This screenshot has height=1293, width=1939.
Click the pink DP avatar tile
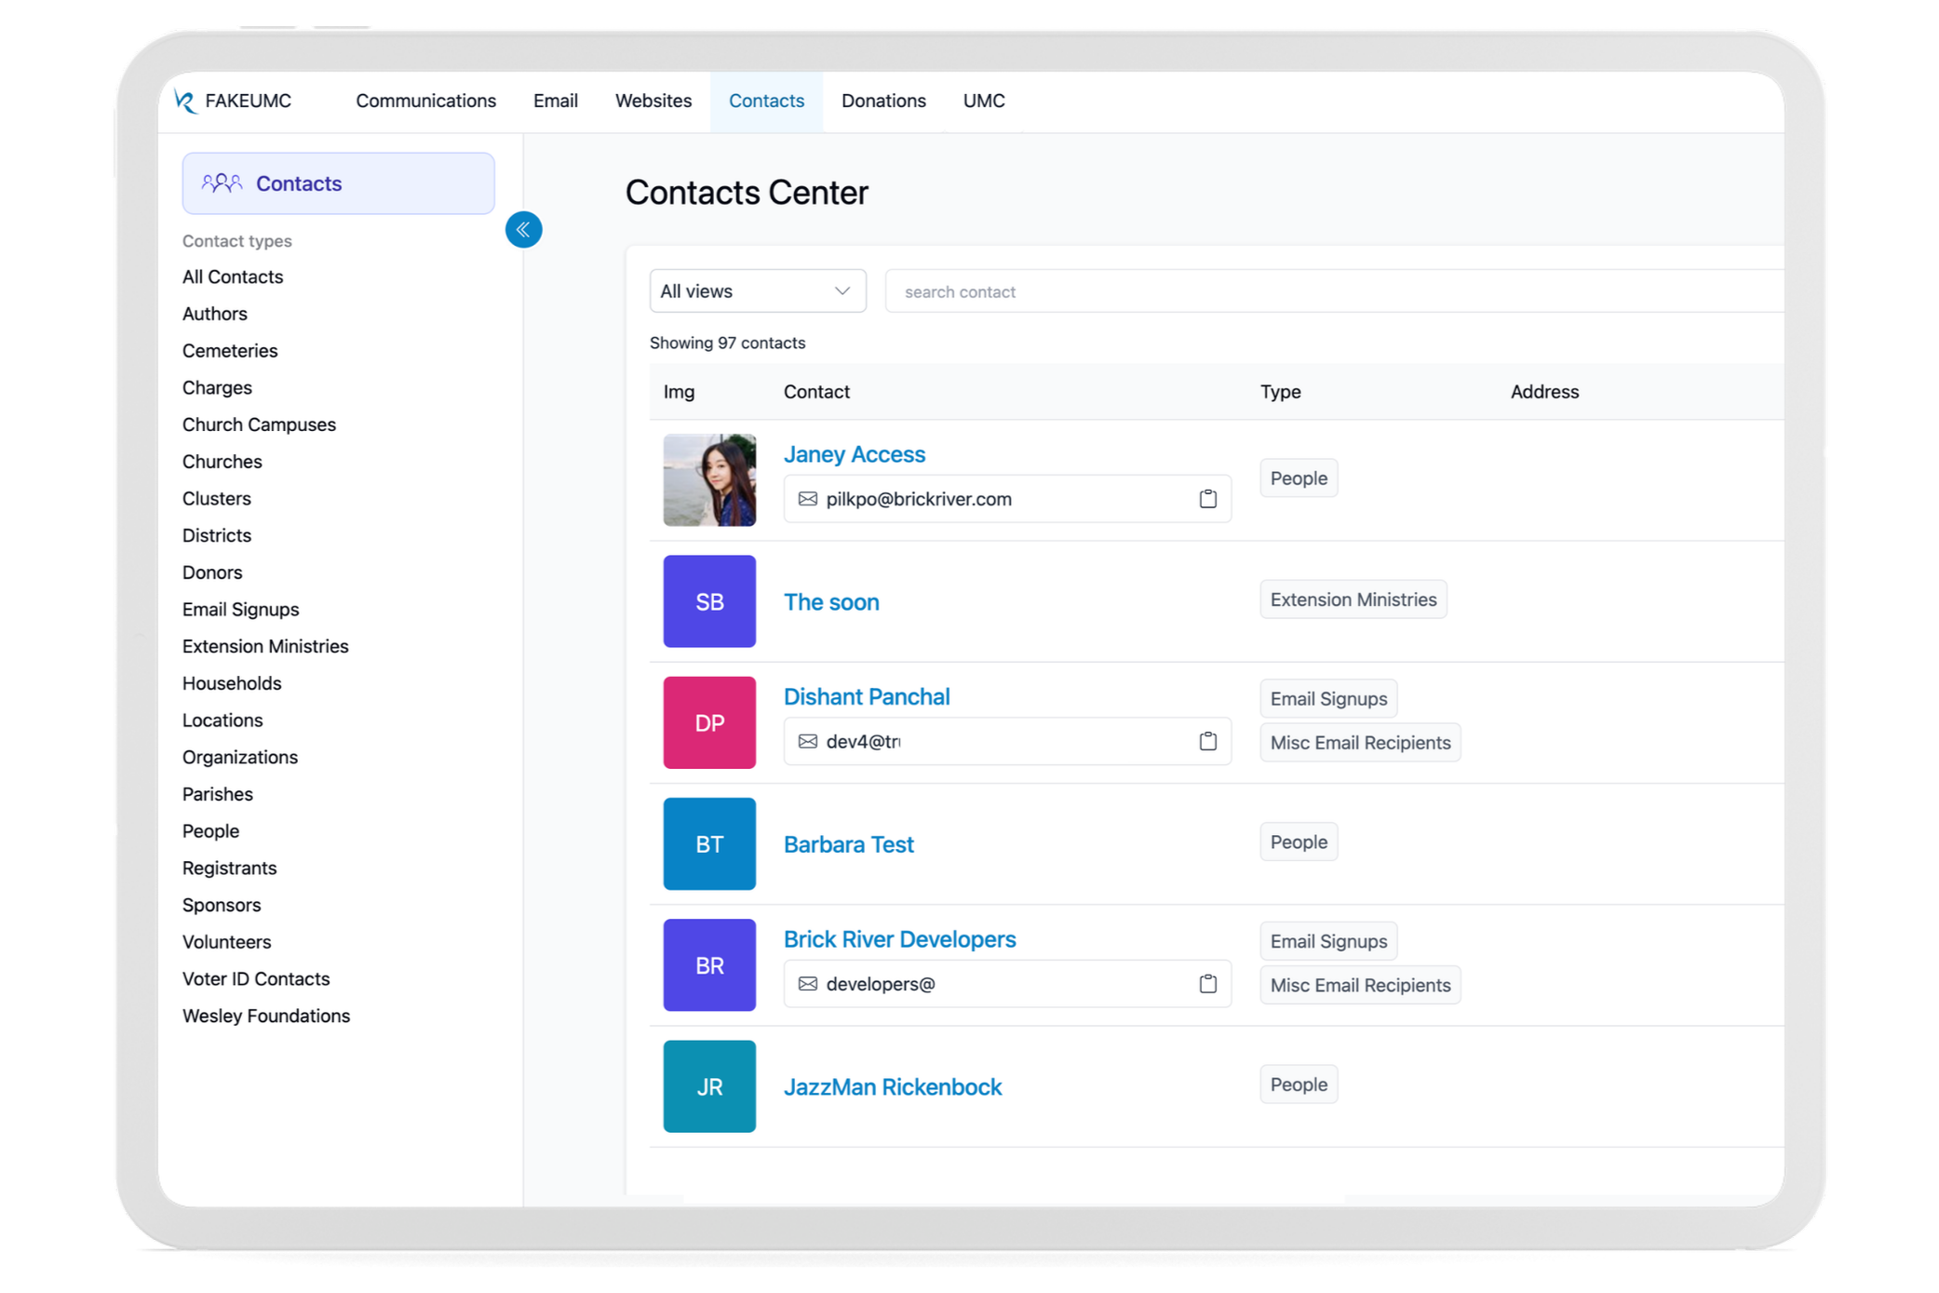click(709, 722)
